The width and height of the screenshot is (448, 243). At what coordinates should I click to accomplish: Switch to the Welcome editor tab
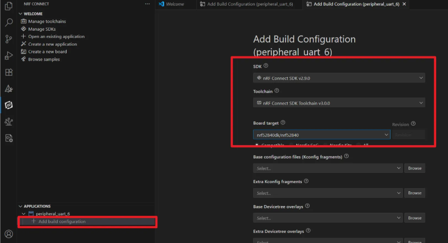(x=174, y=4)
